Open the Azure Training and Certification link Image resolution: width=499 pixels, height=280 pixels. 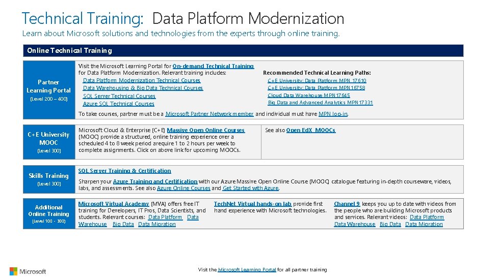(x=155, y=181)
